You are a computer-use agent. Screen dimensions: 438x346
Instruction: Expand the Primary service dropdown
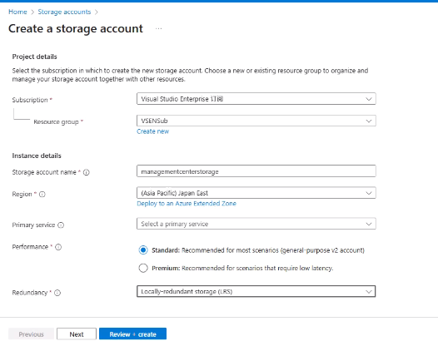click(x=256, y=224)
